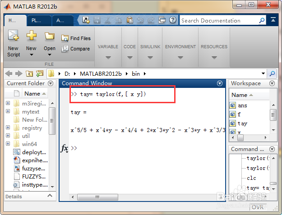
Task: Open the Command History panel menu
Action: click(272, 149)
